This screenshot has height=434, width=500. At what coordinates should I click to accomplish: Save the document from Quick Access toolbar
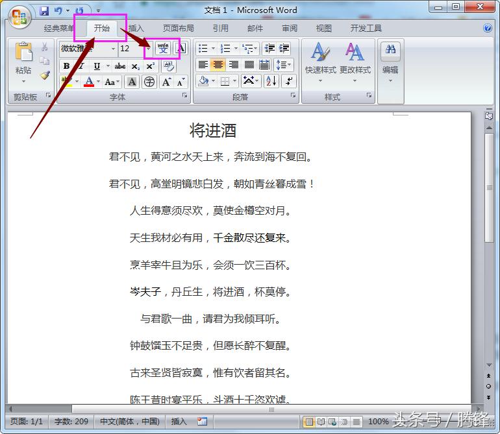44,11
